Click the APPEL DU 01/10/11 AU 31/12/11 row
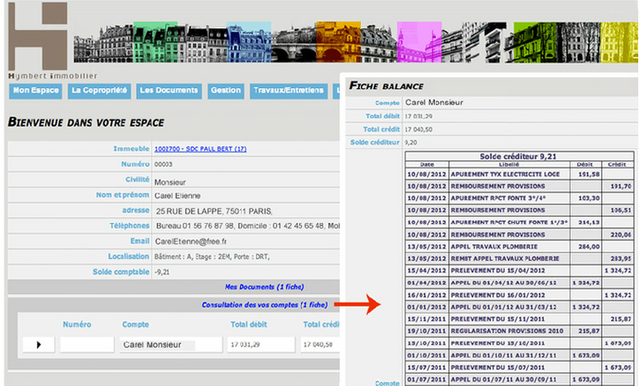 (520, 355)
